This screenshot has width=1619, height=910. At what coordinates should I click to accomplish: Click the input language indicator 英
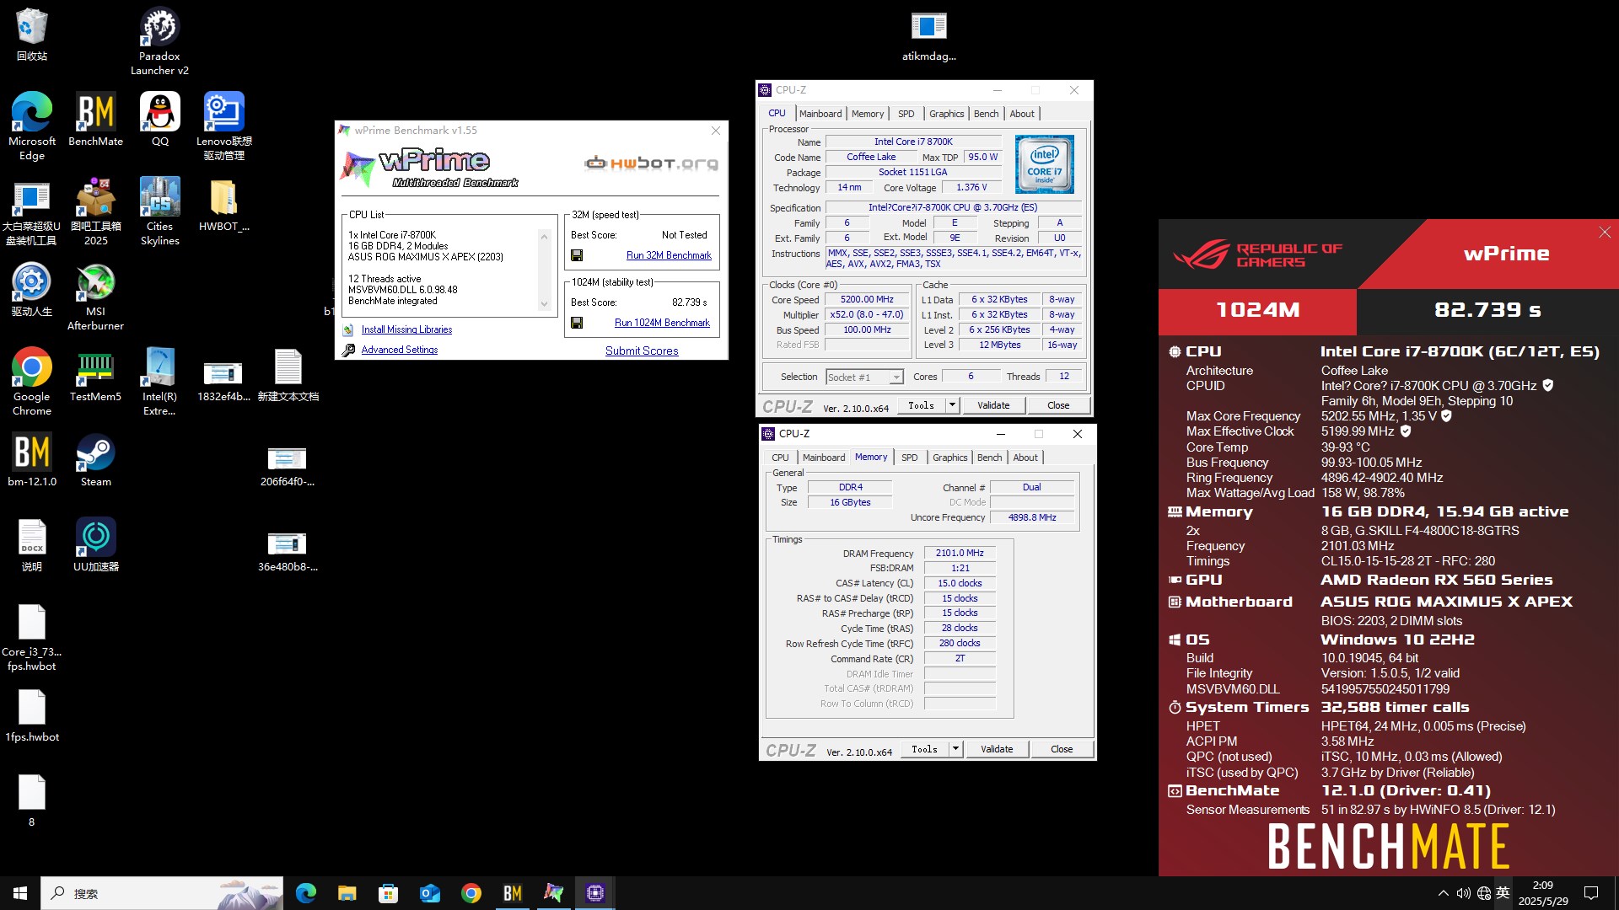pos(1503,893)
